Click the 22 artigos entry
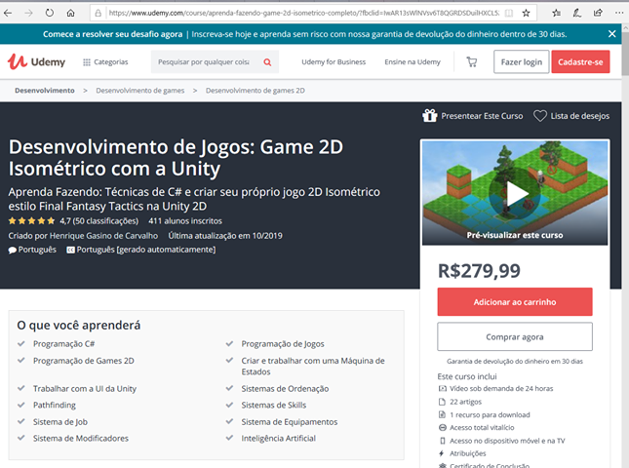 [x=465, y=402]
